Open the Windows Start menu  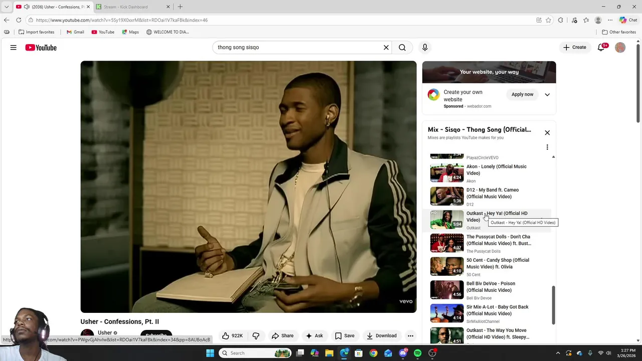click(210, 353)
